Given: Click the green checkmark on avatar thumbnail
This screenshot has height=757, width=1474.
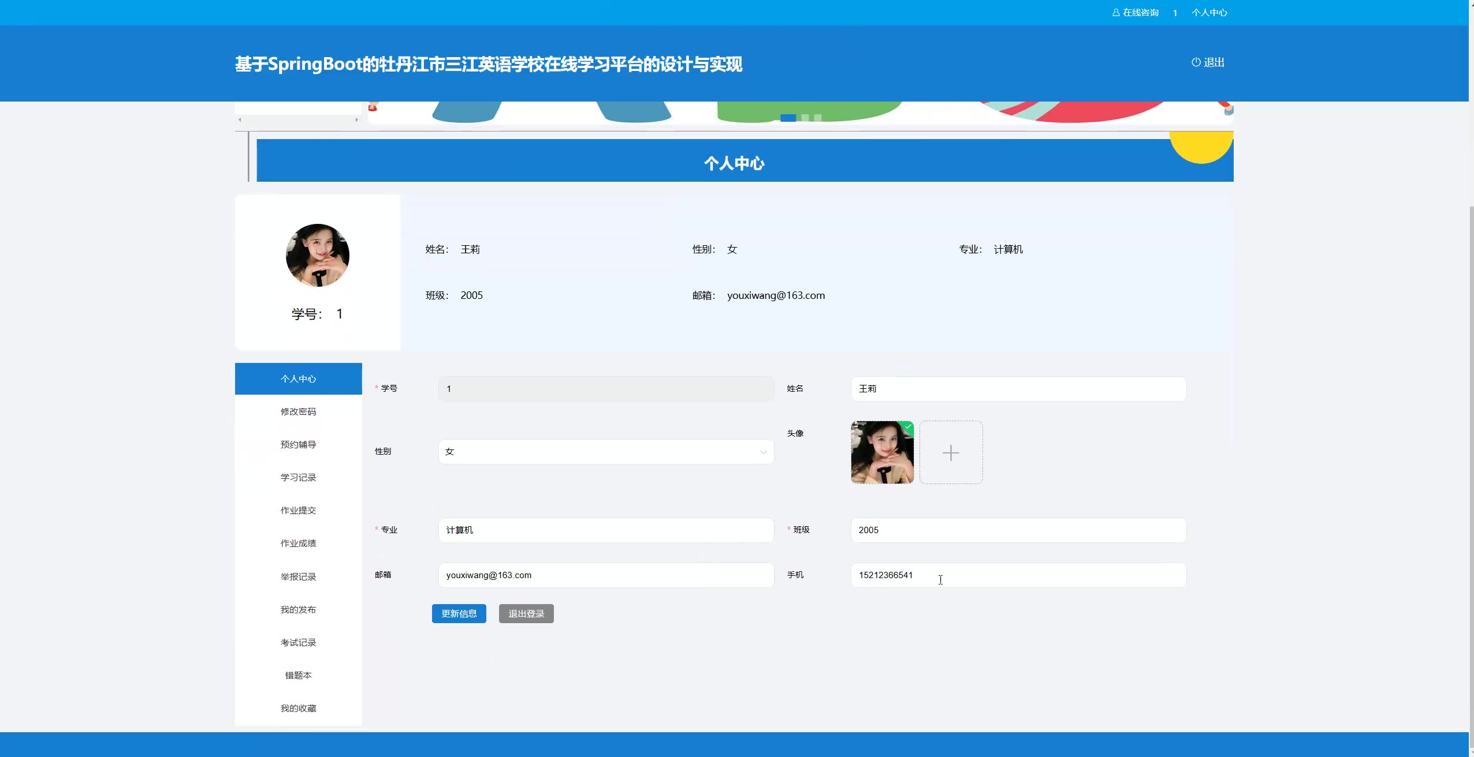Looking at the screenshot, I should click(909, 427).
